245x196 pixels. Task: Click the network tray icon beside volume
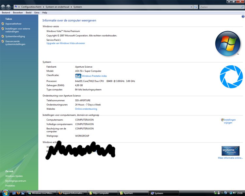231,193
